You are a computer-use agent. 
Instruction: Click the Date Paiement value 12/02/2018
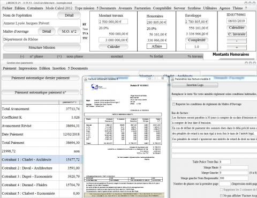pyautogui.click(x=71, y=134)
